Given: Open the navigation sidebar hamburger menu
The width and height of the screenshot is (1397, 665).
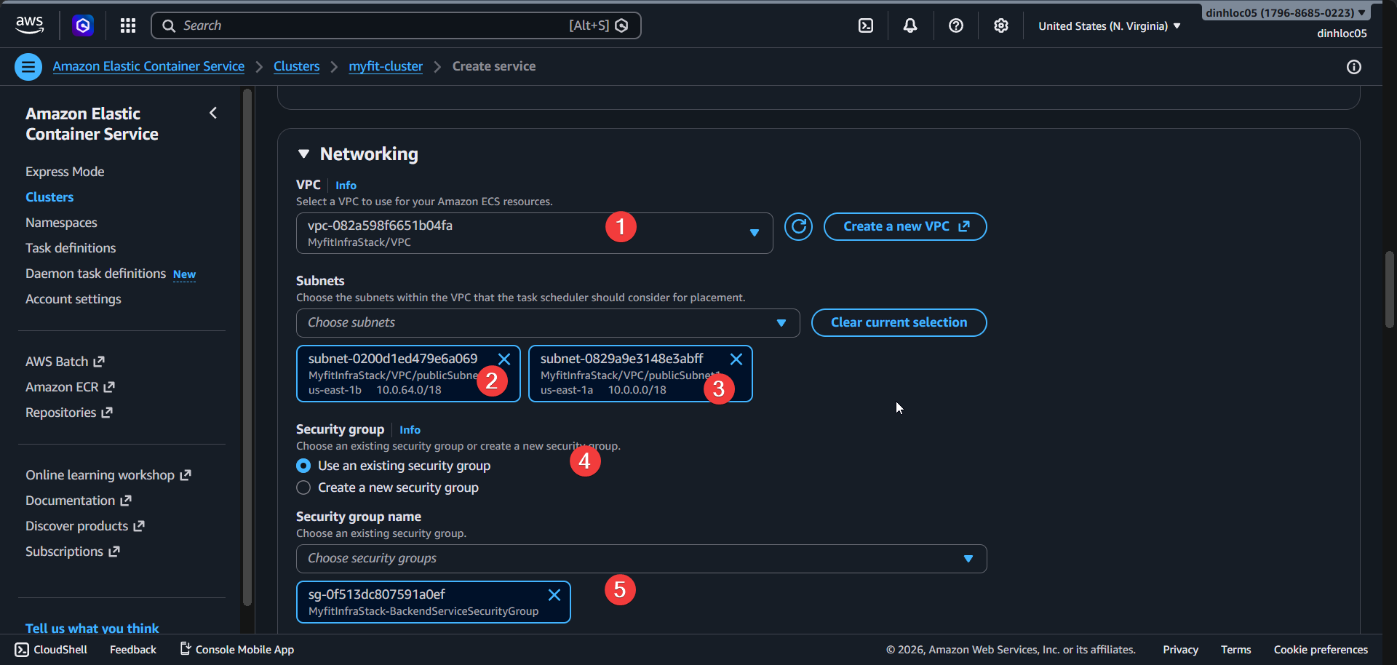Looking at the screenshot, I should 28,66.
